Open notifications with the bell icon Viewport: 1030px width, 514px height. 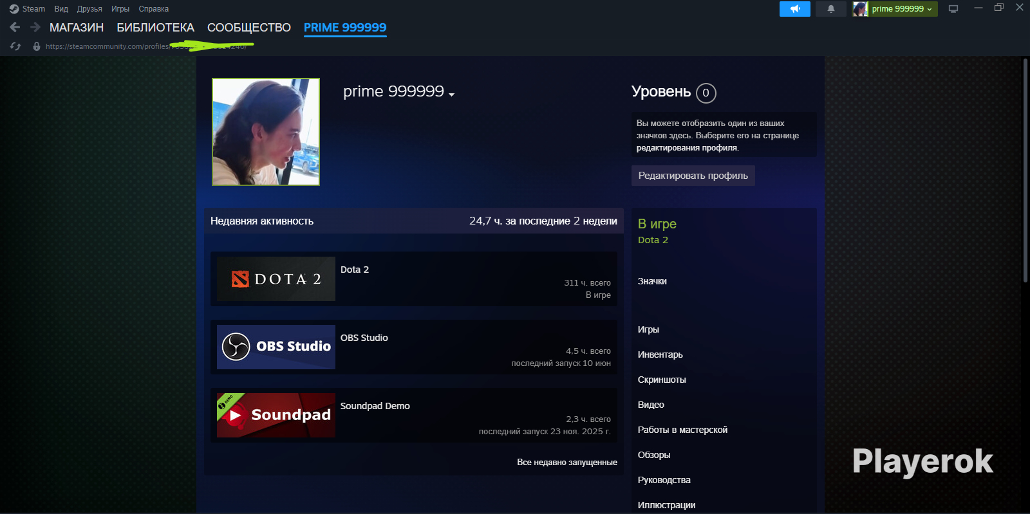point(831,9)
